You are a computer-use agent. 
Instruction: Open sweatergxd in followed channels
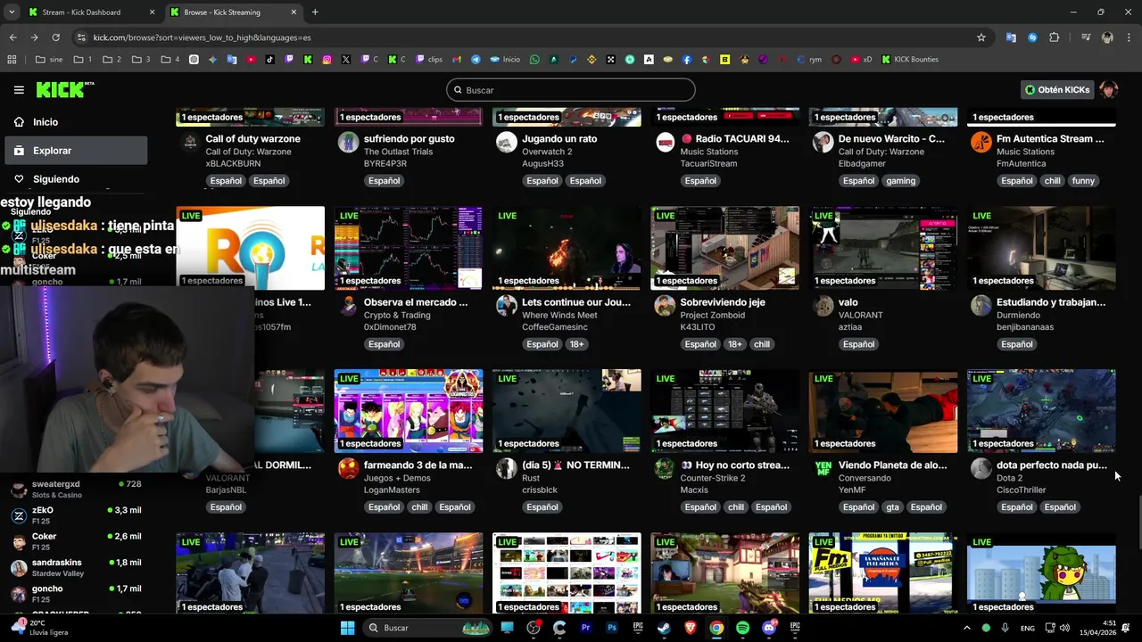pyautogui.click(x=75, y=489)
